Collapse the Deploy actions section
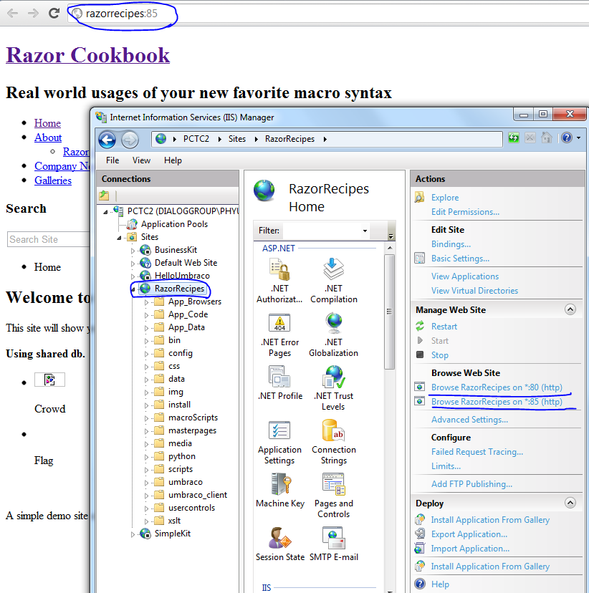589x593 pixels. coord(570,503)
